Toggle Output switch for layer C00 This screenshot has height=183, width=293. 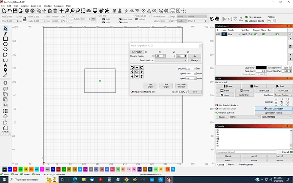click(256, 34)
